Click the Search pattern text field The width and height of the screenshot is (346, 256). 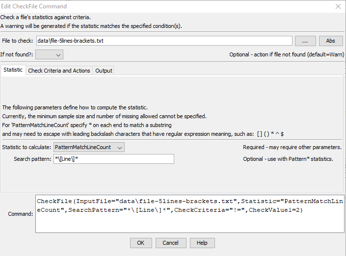(x=114, y=159)
